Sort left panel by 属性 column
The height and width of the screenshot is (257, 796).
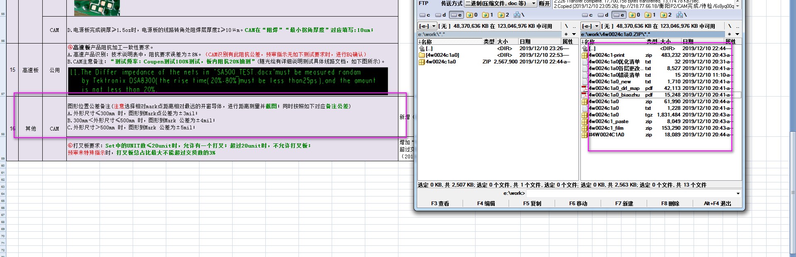pos(569,41)
